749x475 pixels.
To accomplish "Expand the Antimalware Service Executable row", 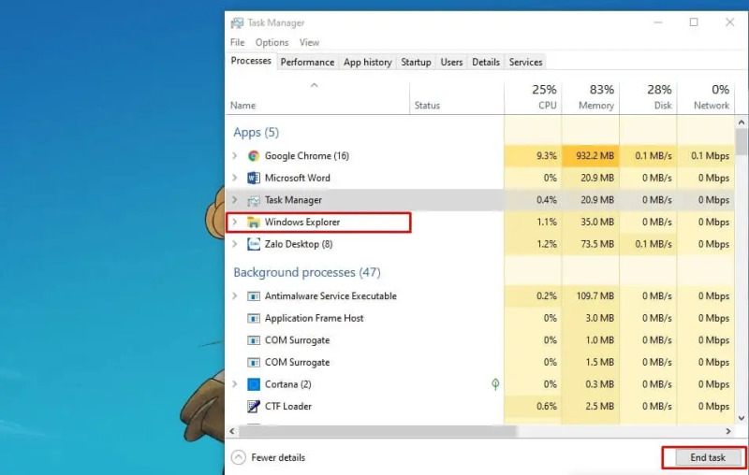I will coord(235,295).
